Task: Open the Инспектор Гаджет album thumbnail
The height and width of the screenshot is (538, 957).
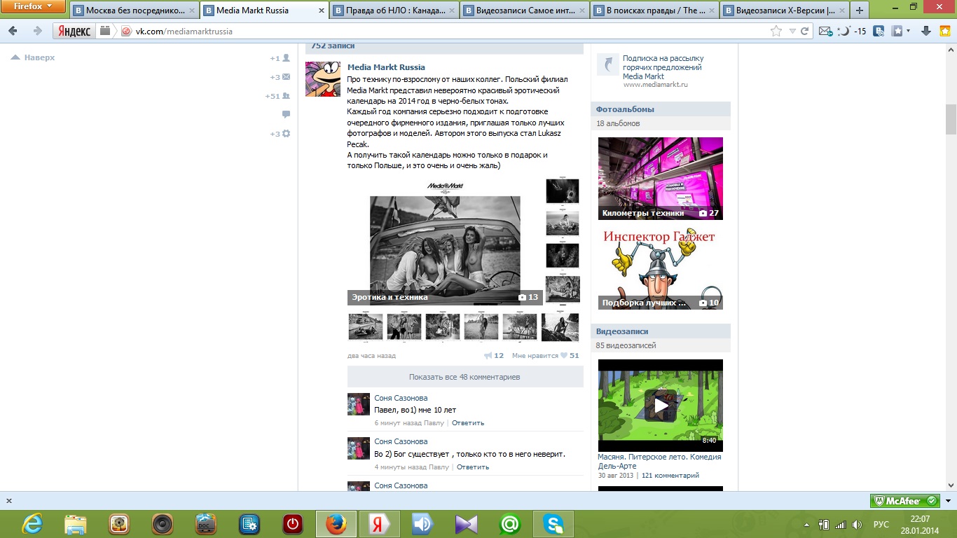Action: coord(661,268)
